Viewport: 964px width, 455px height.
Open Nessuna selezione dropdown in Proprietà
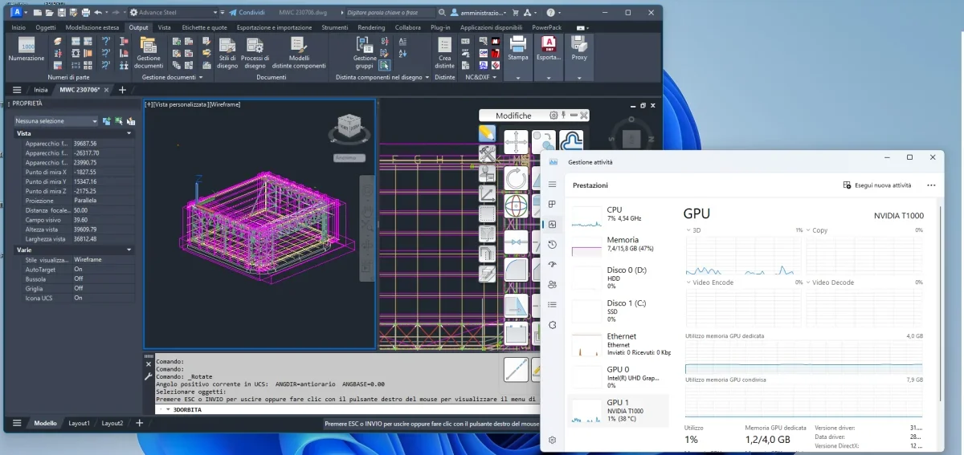coord(55,121)
